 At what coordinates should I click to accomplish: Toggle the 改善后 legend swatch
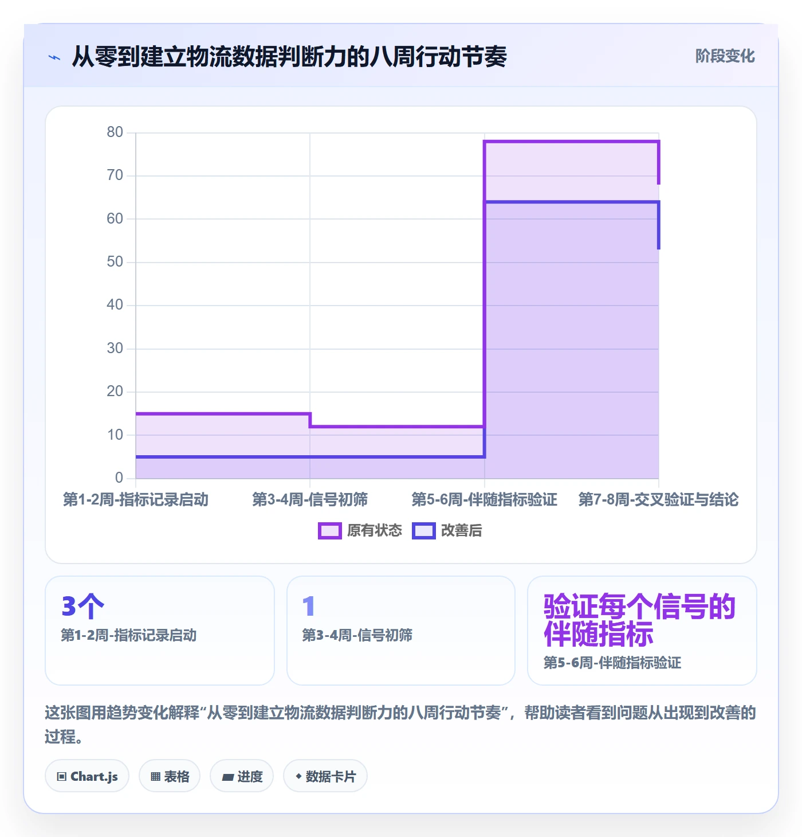(x=424, y=531)
